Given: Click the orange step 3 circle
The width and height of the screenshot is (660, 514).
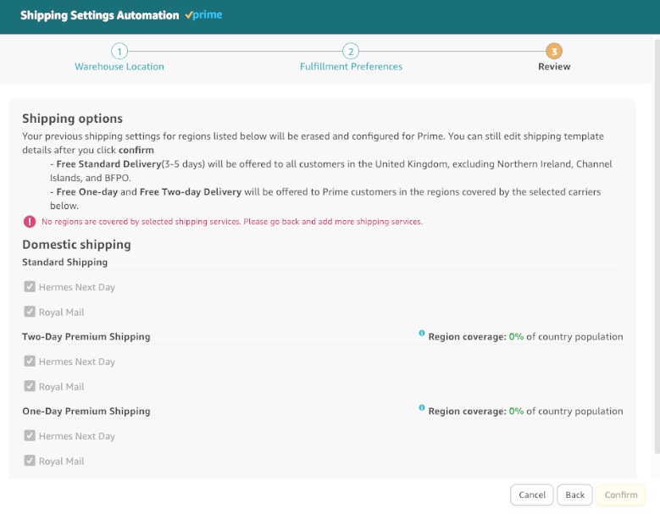Looking at the screenshot, I should pos(554,51).
